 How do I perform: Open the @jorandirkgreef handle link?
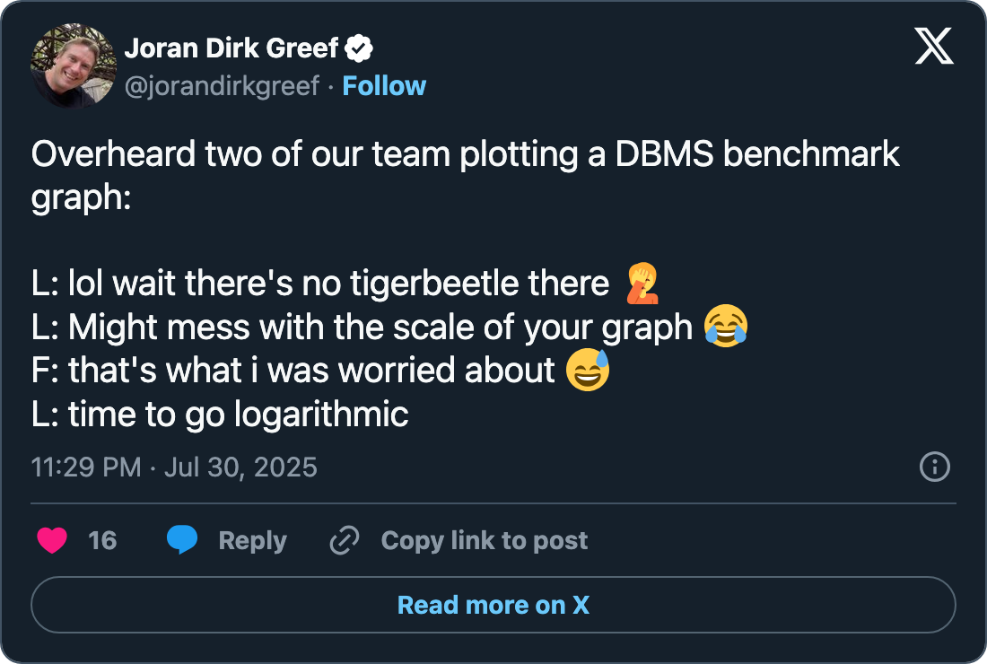click(x=222, y=86)
